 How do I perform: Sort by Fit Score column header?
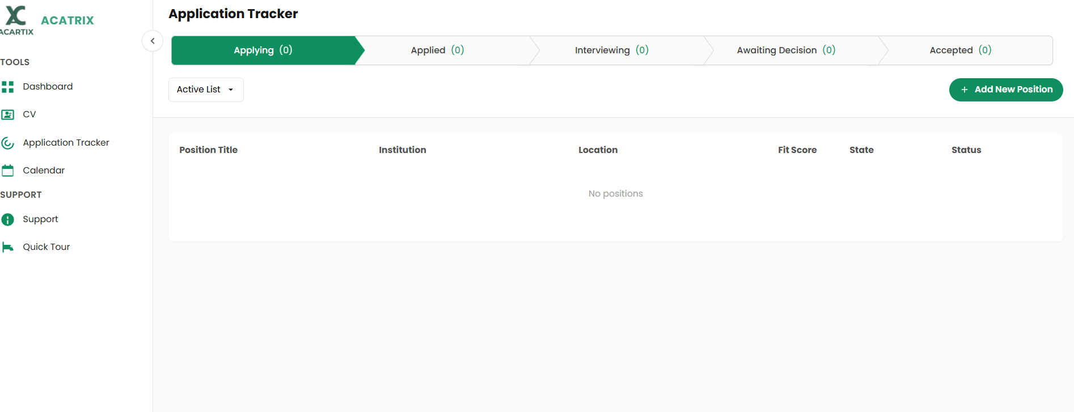pos(797,150)
